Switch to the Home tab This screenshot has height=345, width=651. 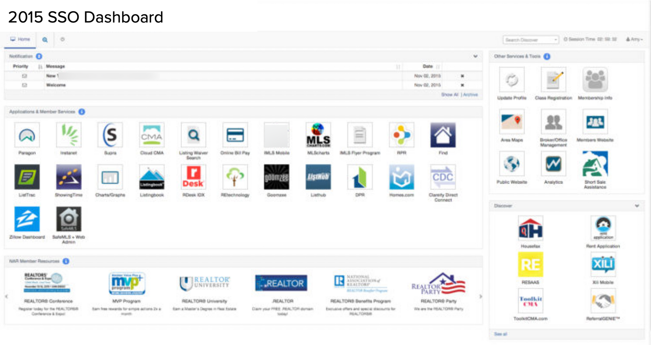tap(20, 39)
